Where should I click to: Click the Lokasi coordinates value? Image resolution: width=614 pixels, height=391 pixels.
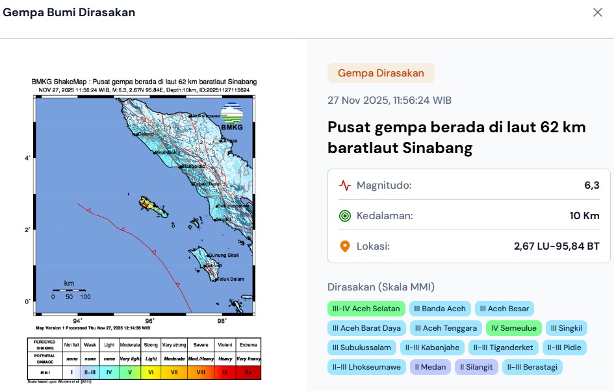click(556, 246)
